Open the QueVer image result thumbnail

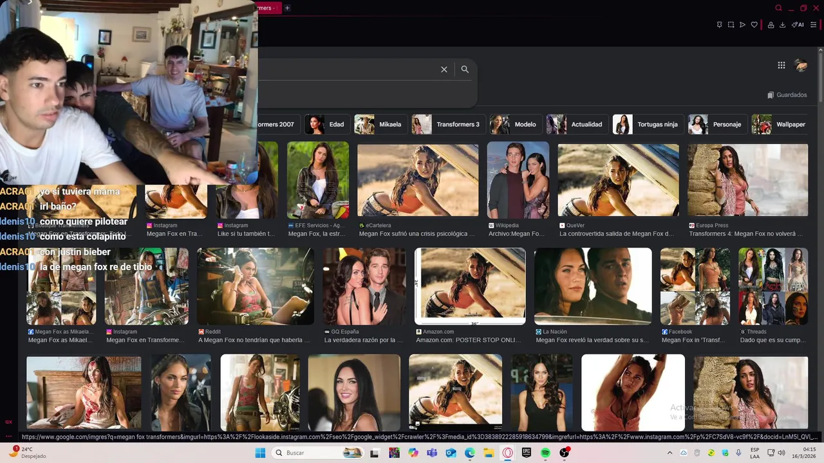coord(618,179)
